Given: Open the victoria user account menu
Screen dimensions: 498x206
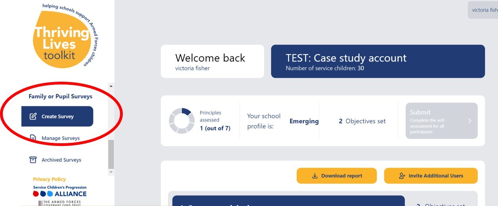Looking at the screenshot, I should (484, 10).
